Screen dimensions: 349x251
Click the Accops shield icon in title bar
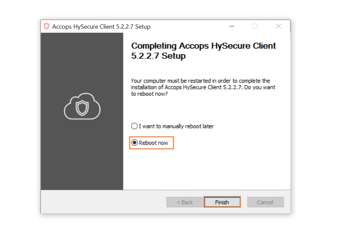point(47,26)
